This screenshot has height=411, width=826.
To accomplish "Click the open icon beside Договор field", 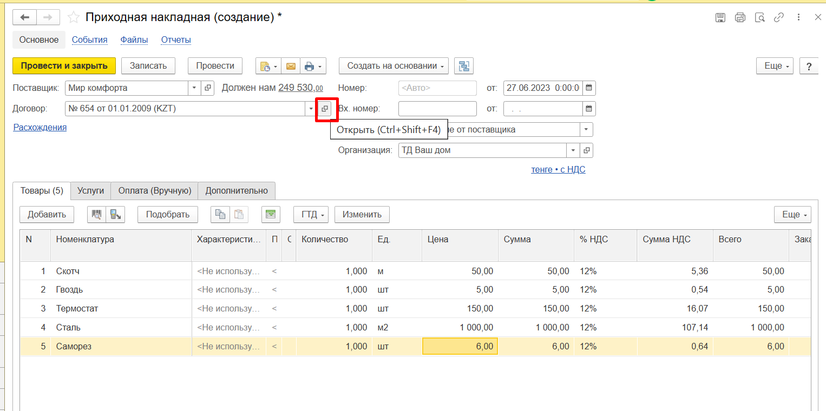I will 324,109.
